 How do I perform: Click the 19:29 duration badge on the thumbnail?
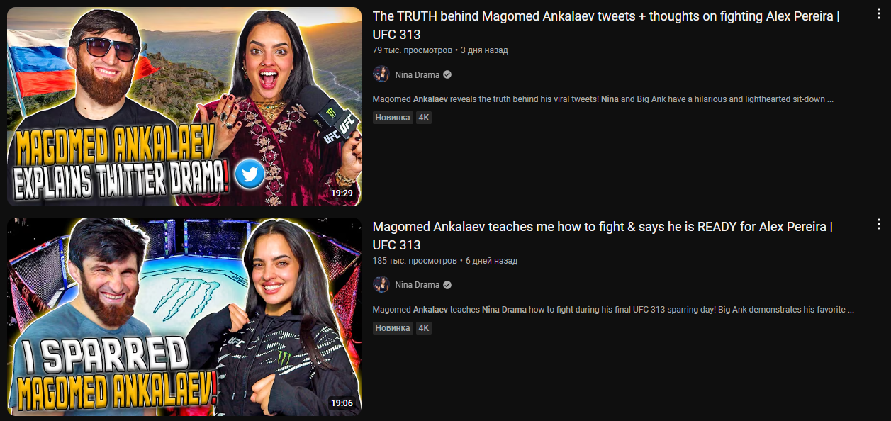coord(342,193)
